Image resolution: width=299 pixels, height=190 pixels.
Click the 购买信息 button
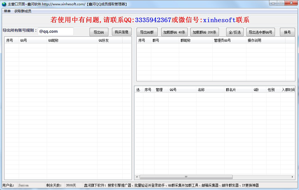pos(122,32)
